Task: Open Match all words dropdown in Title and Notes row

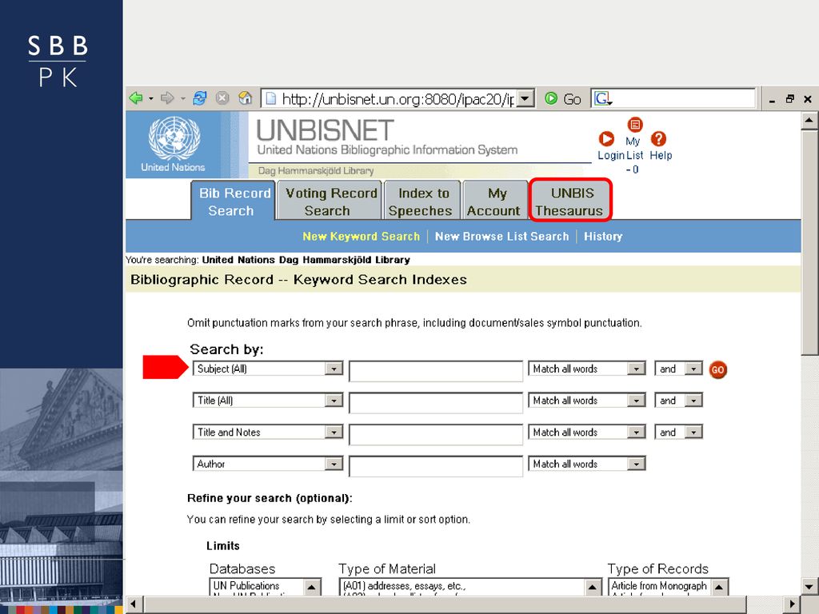Action: 636,433
